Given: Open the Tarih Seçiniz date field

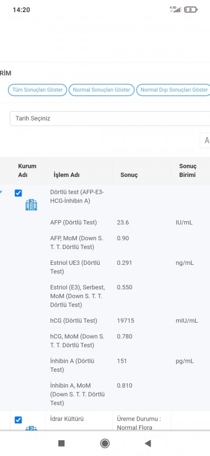Looking at the screenshot, I should (110, 118).
